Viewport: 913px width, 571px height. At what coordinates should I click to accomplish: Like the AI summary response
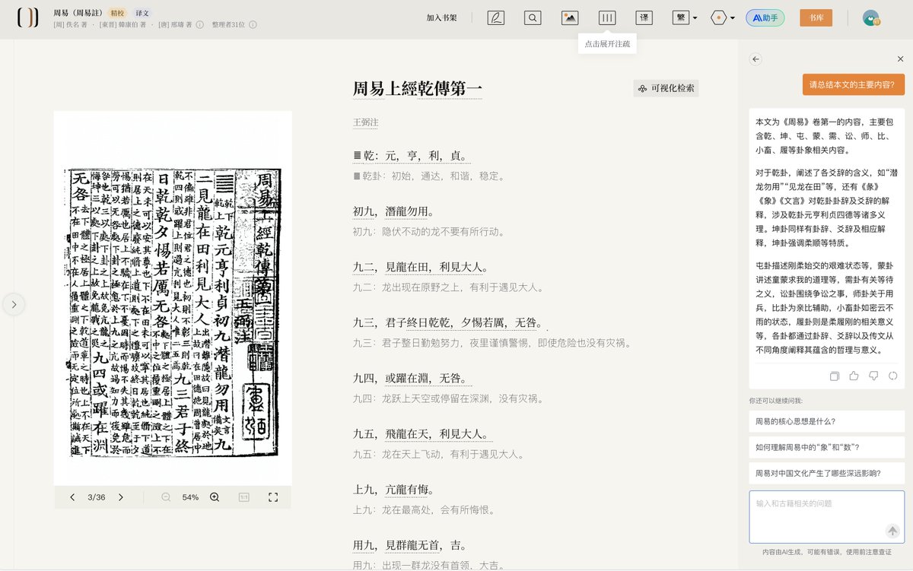tap(854, 376)
